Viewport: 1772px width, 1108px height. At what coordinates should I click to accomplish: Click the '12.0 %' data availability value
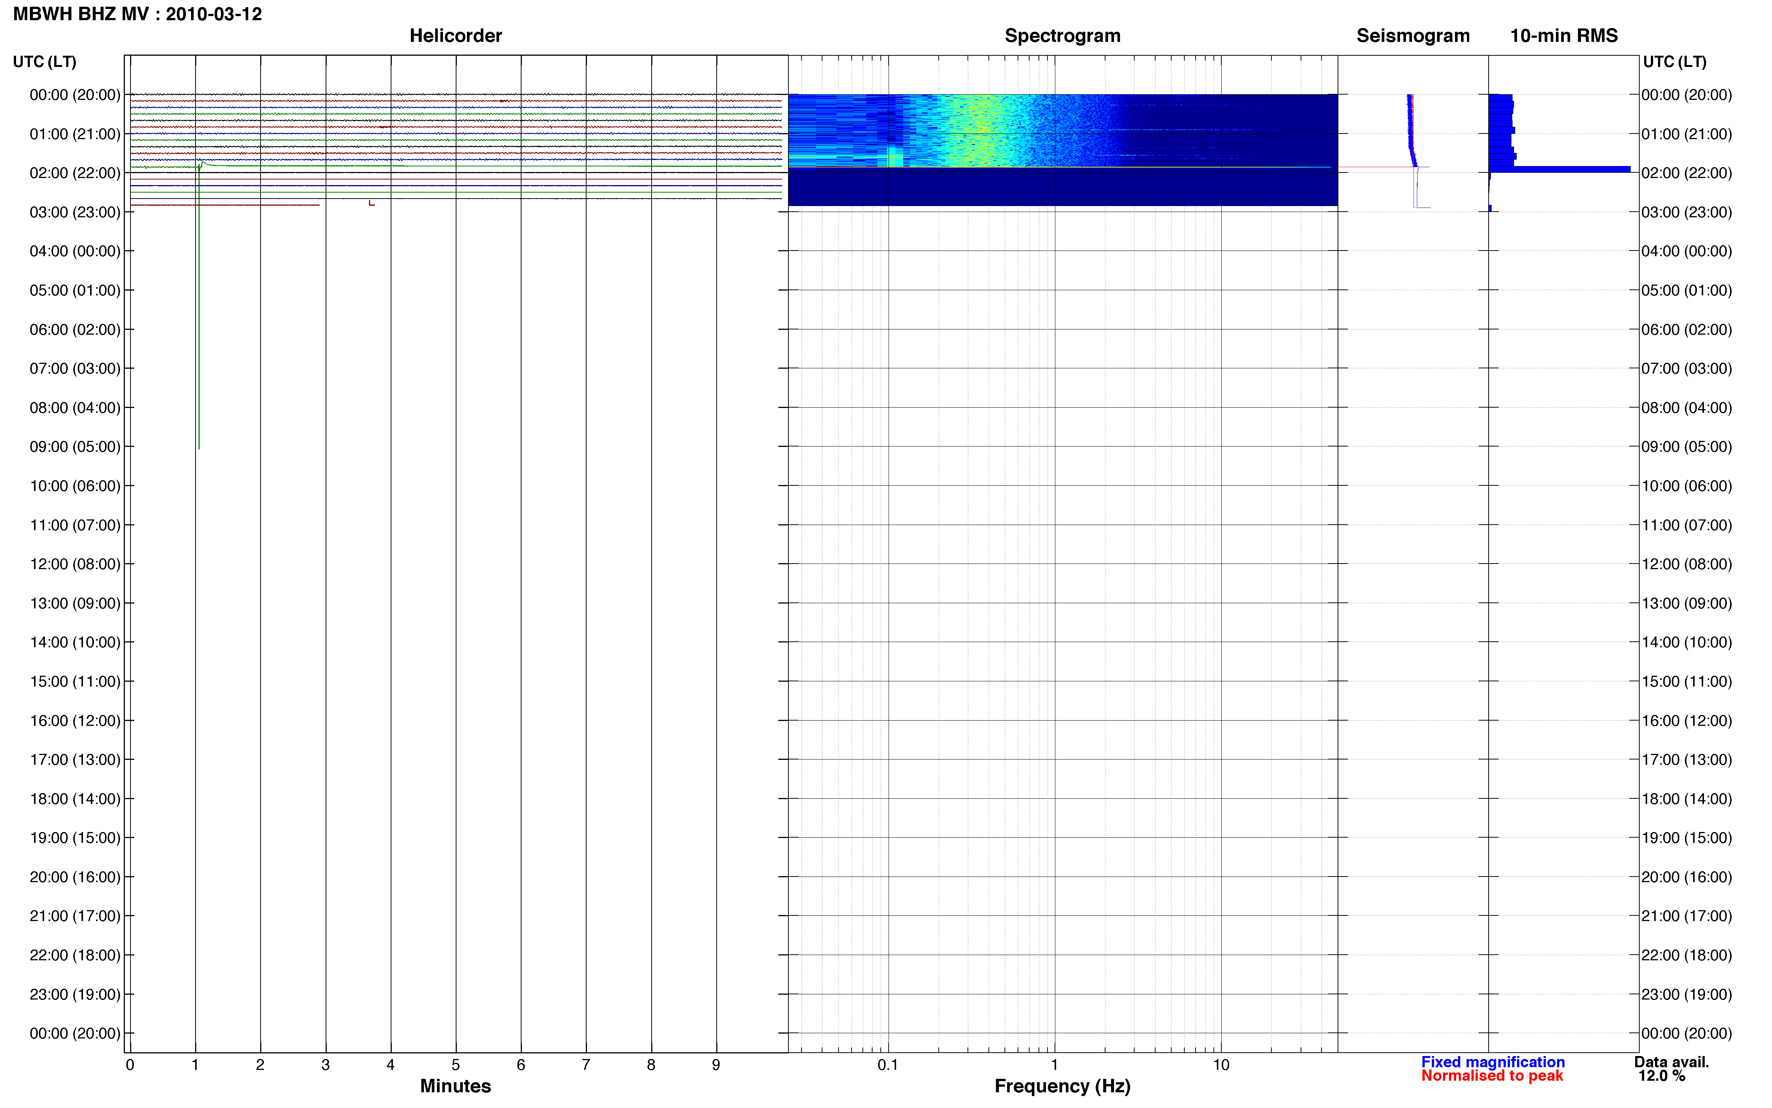pyautogui.click(x=1661, y=1075)
